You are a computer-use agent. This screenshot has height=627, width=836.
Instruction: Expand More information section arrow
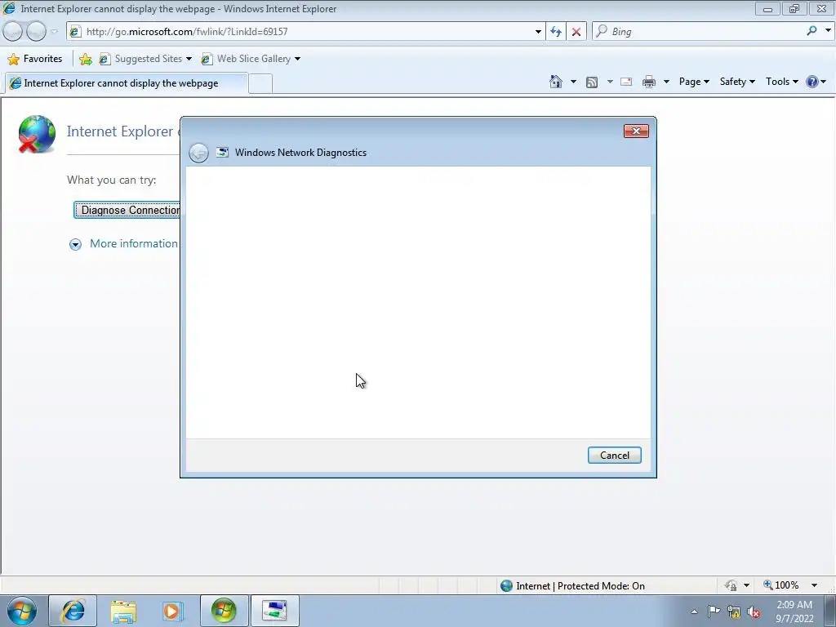pos(75,244)
